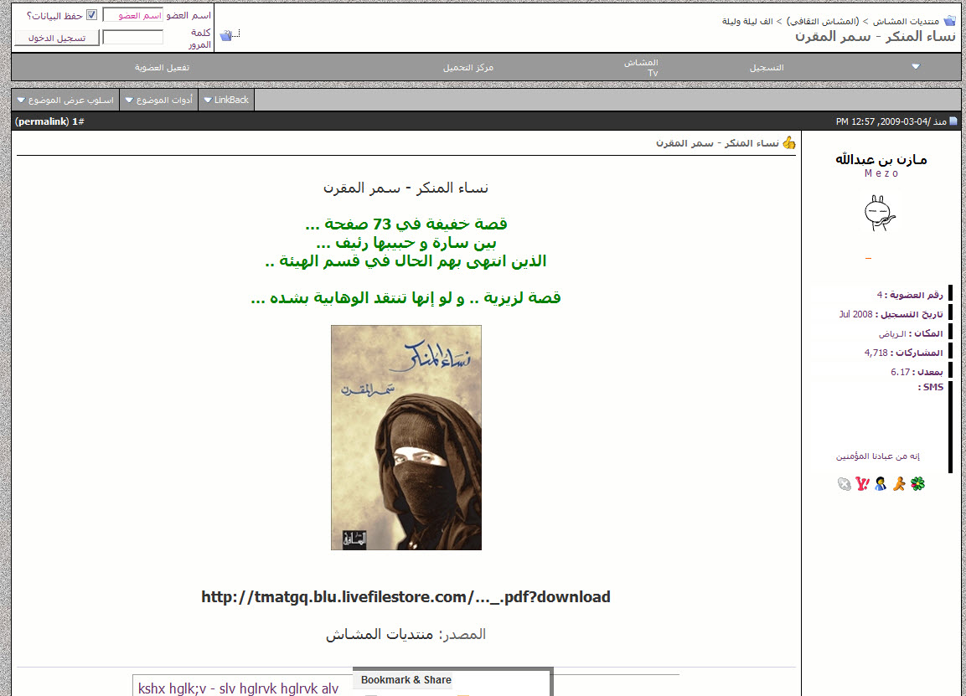
Task: Click the password input field
Action: pos(132,38)
